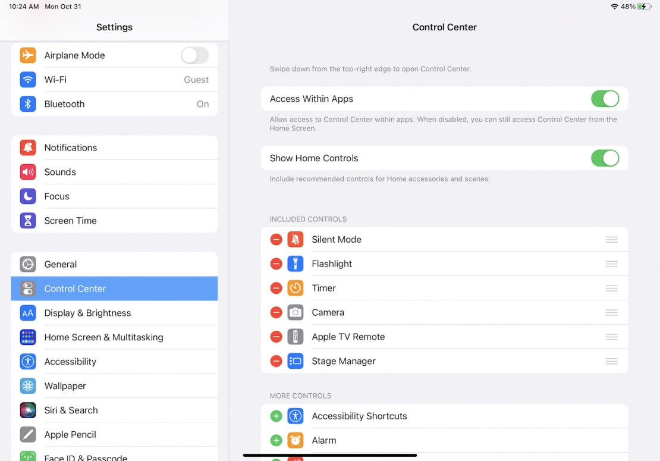Click the Screen Time hourglass icon

tap(28, 221)
